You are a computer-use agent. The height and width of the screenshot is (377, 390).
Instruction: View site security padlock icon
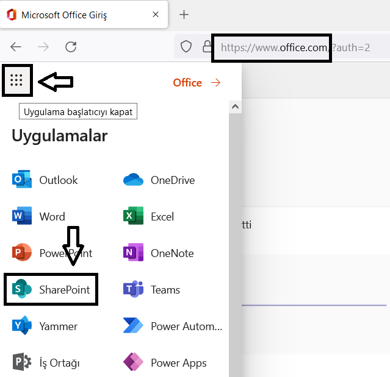pos(207,46)
